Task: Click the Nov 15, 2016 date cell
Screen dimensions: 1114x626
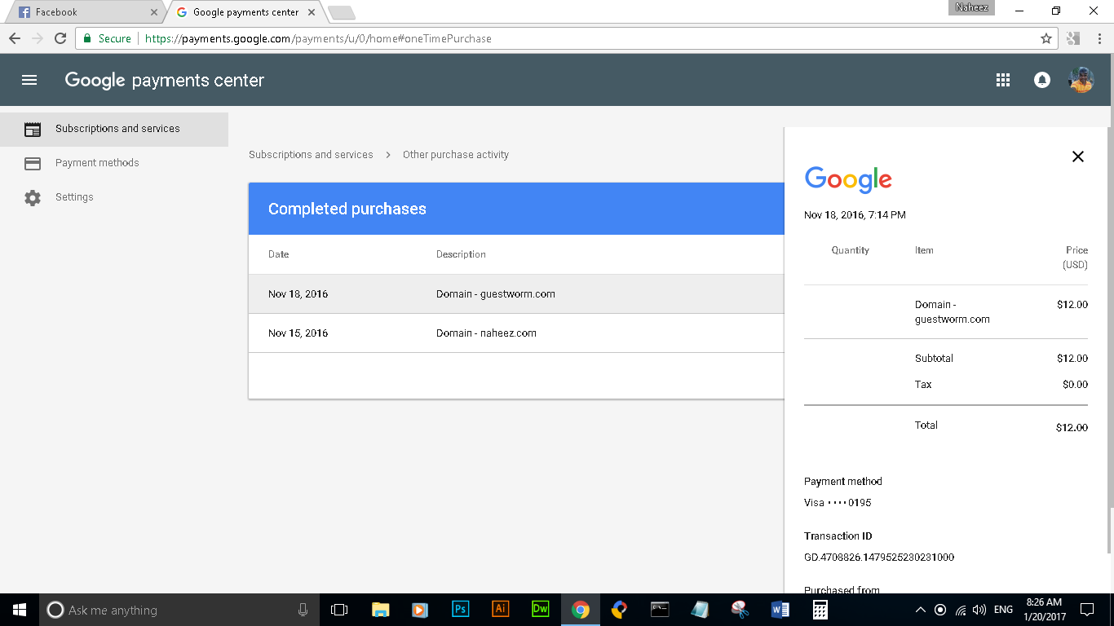Action: (x=298, y=333)
